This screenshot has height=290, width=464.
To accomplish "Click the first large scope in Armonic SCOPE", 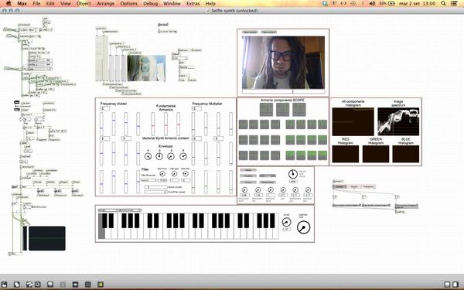I will point(266,110).
